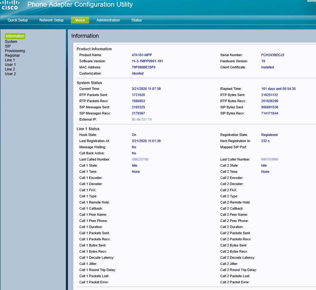Open the User 2 sidebar page
This screenshot has width=316, height=290.
click(x=10, y=74)
